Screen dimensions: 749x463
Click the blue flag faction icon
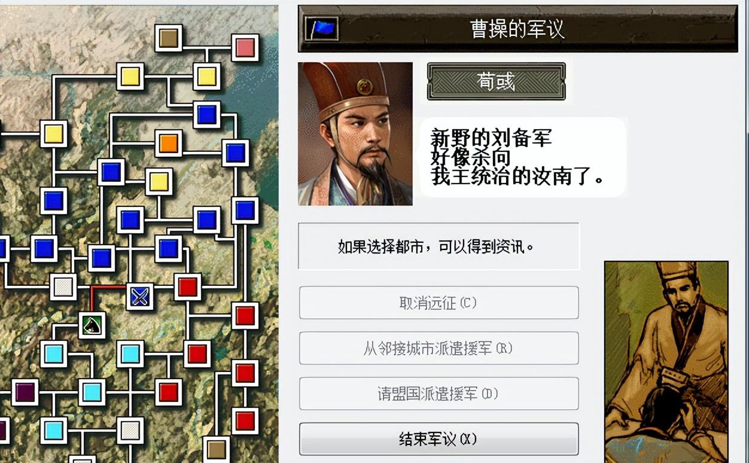pyautogui.click(x=322, y=28)
